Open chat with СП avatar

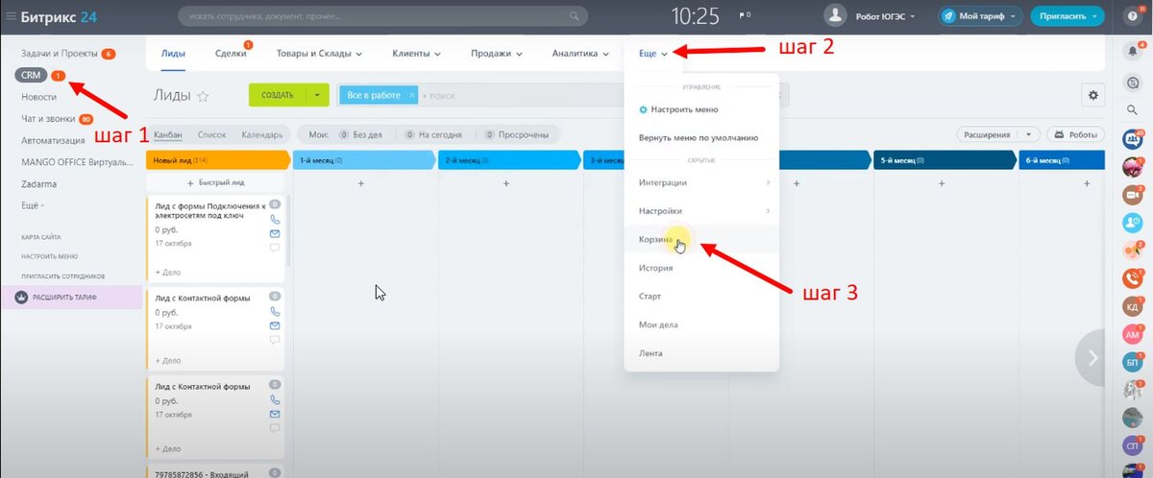[1131, 445]
